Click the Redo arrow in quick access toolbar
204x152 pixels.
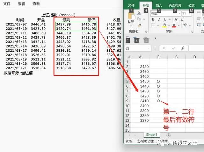(146, 40)
